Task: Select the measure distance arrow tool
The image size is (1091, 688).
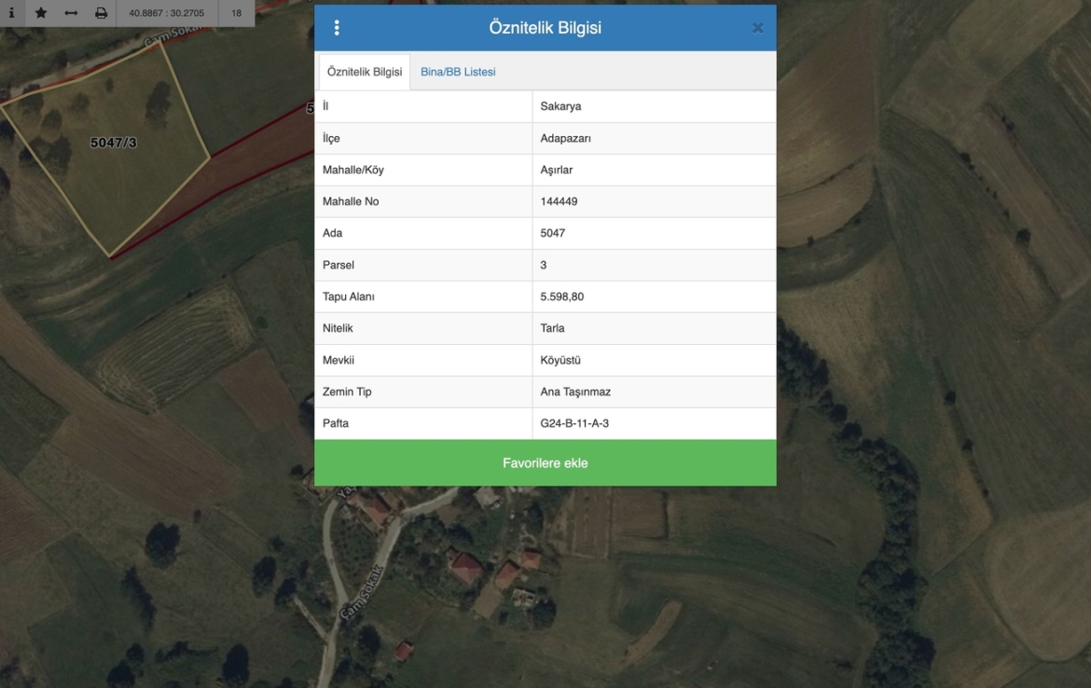Action: 71,13
